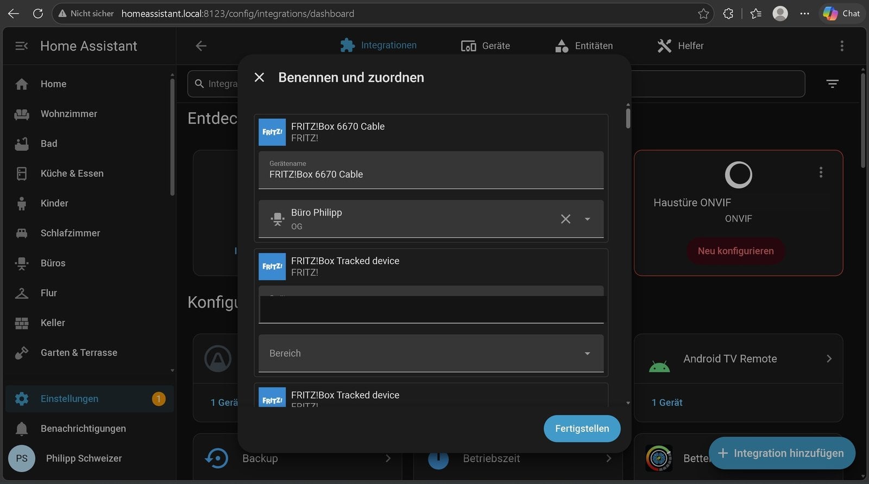Open Philipp Schweizer profile

90,458
